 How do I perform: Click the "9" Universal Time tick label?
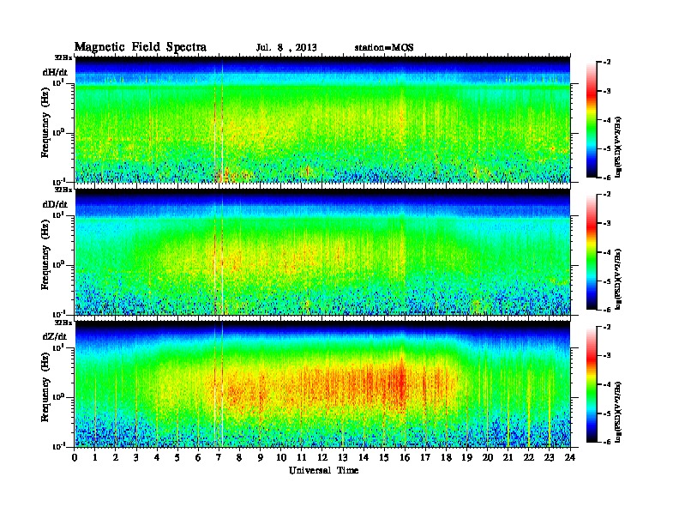click(x=261, y=458)
